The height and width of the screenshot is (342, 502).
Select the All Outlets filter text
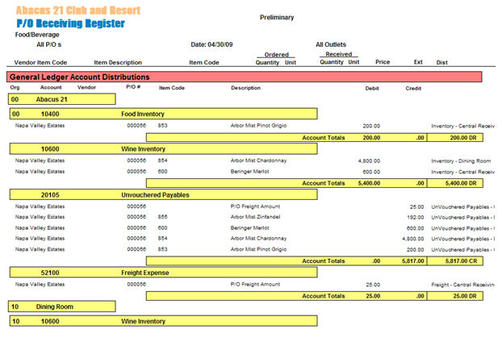336,44
